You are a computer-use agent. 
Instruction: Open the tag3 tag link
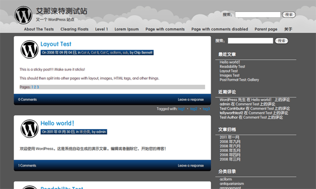206,109
